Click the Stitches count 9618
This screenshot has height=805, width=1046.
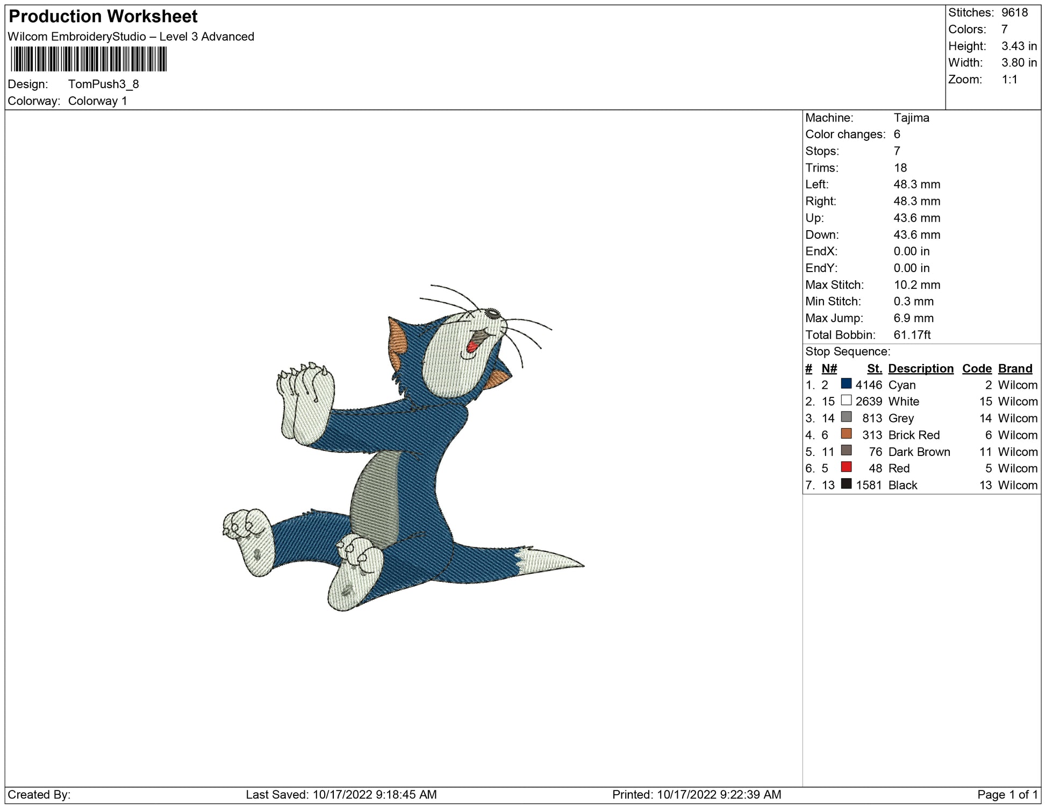(1014, 12)
